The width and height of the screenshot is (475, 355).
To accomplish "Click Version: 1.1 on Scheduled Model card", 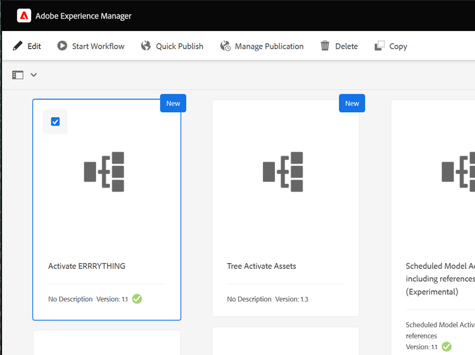I will tap(422, 347).
